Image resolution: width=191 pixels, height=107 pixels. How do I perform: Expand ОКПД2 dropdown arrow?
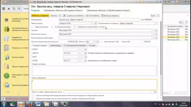click(80, 61)
